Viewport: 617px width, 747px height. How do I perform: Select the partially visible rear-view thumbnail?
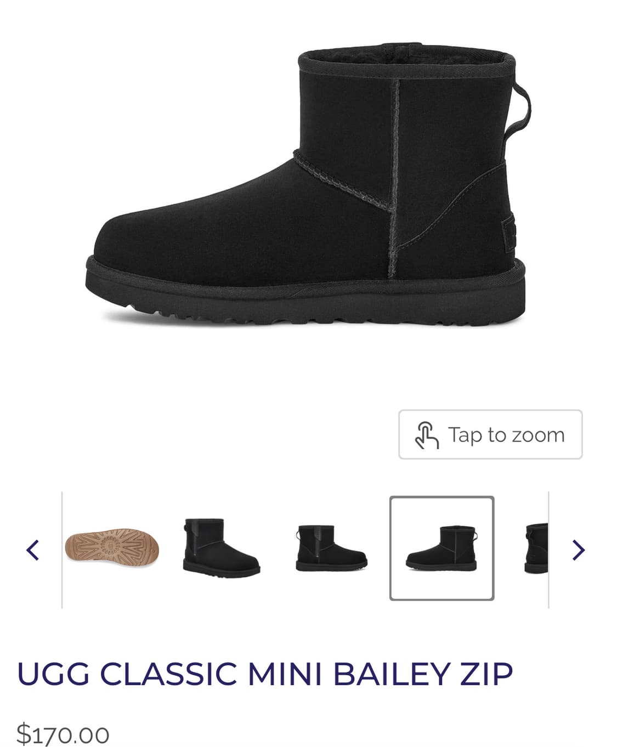click(x=536, y=548)
